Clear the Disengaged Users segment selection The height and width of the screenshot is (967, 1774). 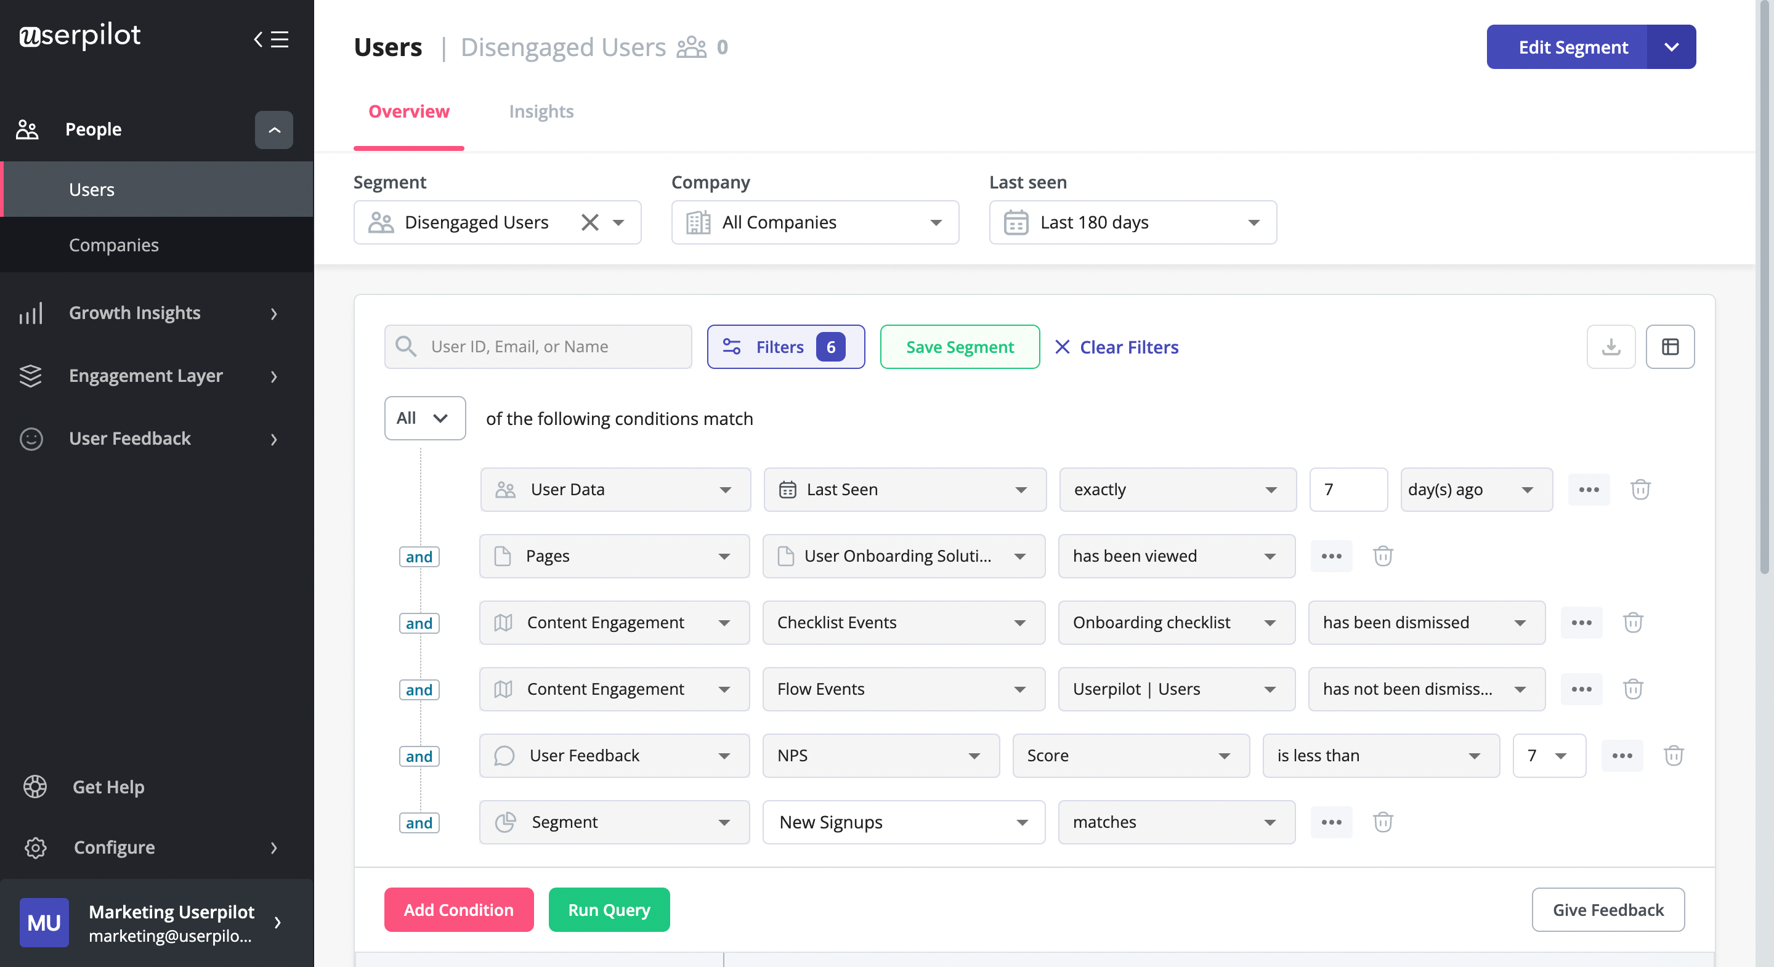pos(589,222)
